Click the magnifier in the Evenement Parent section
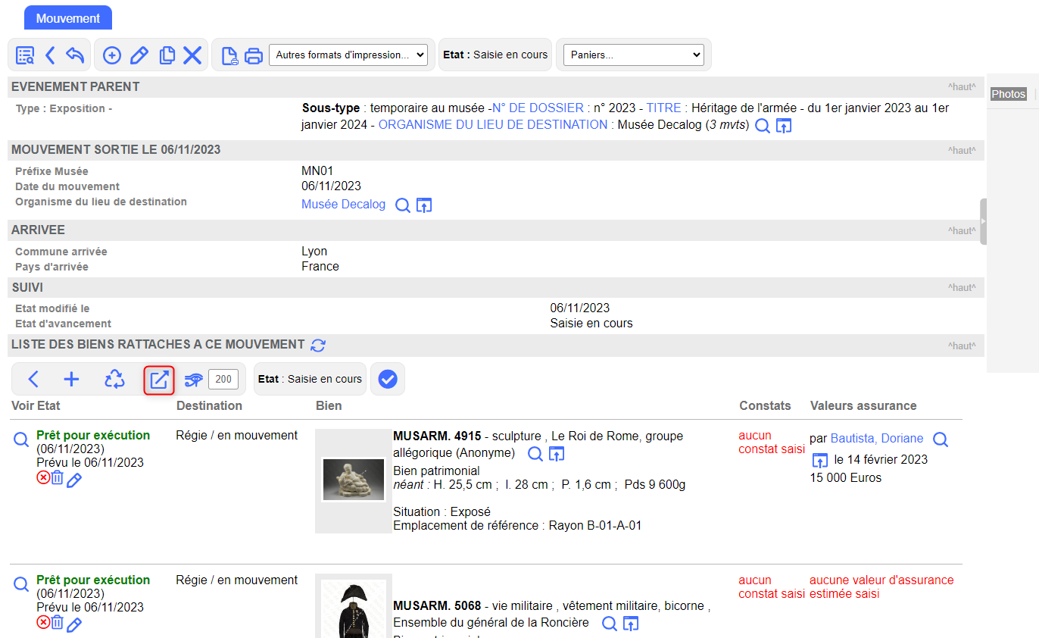The height and width of the screenshot is (638, 1039). 763,126
